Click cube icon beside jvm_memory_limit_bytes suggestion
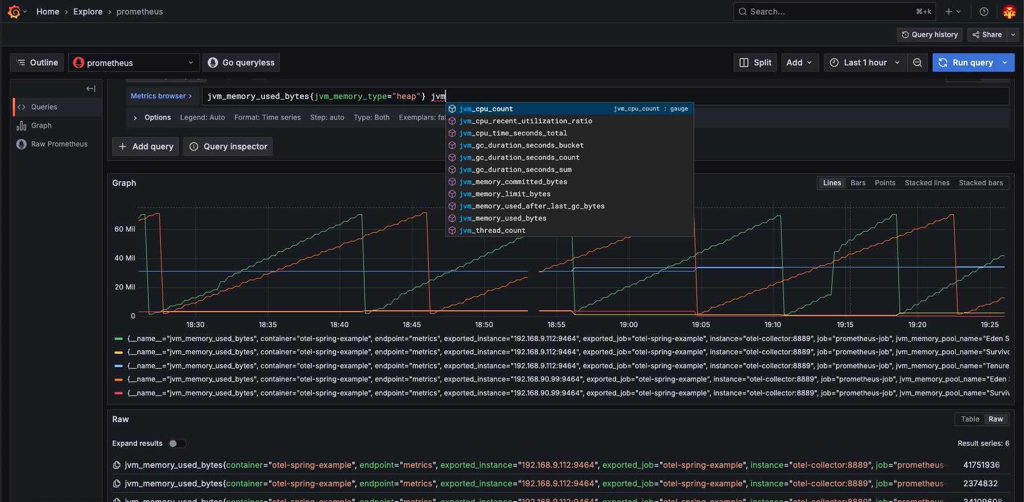This screenshot has height=502, width=1024. coord(452,194)
